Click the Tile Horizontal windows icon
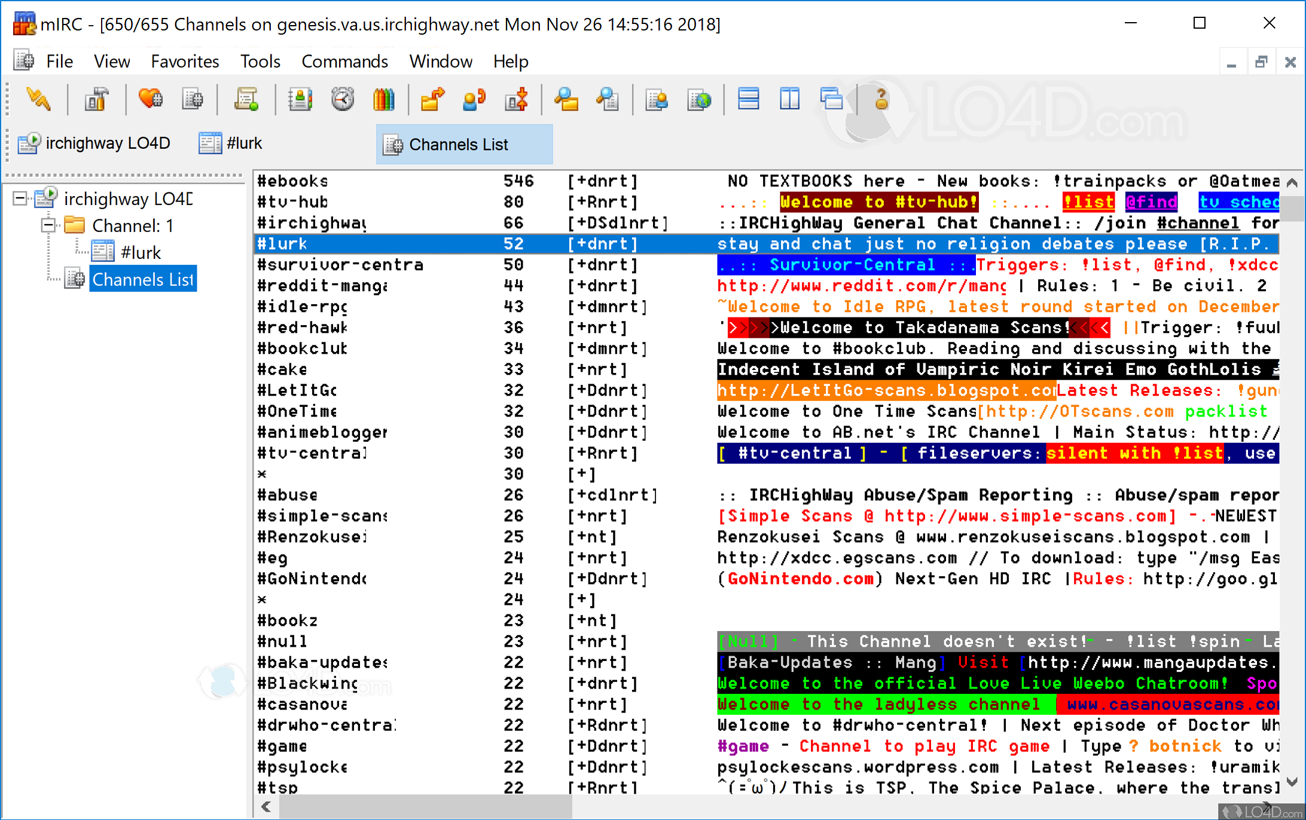The height and width of the screenshot is (820, 1306). (x=748, y=99)
